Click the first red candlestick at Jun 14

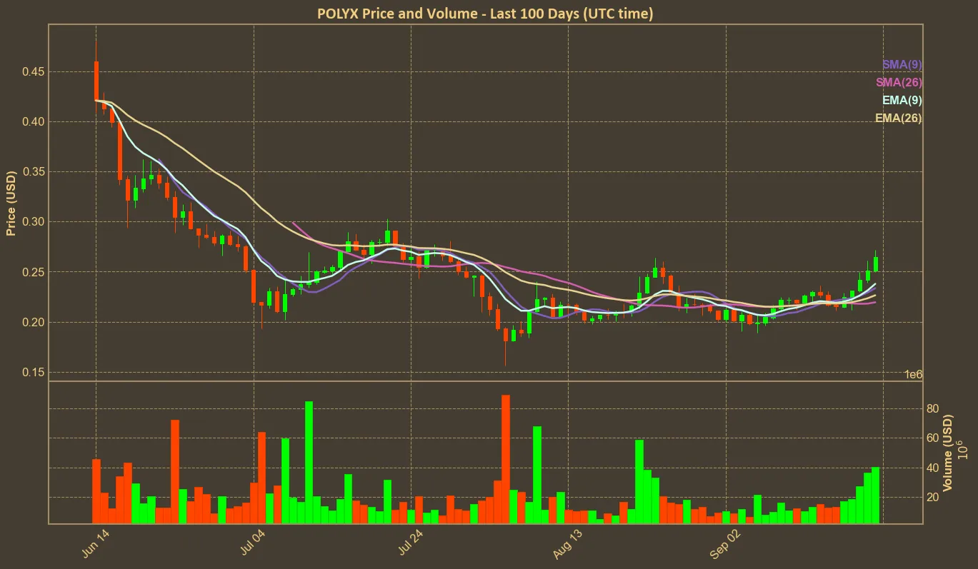pyautogui.click(x=96, y=81)
